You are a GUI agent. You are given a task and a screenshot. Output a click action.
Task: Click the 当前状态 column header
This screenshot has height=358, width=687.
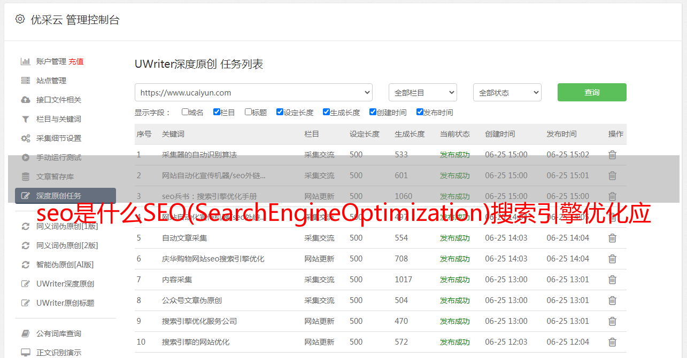(x=455, y=134)
